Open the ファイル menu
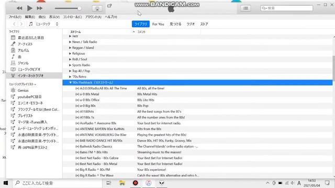This screenshot has width=335, height=188. point(15,17)
